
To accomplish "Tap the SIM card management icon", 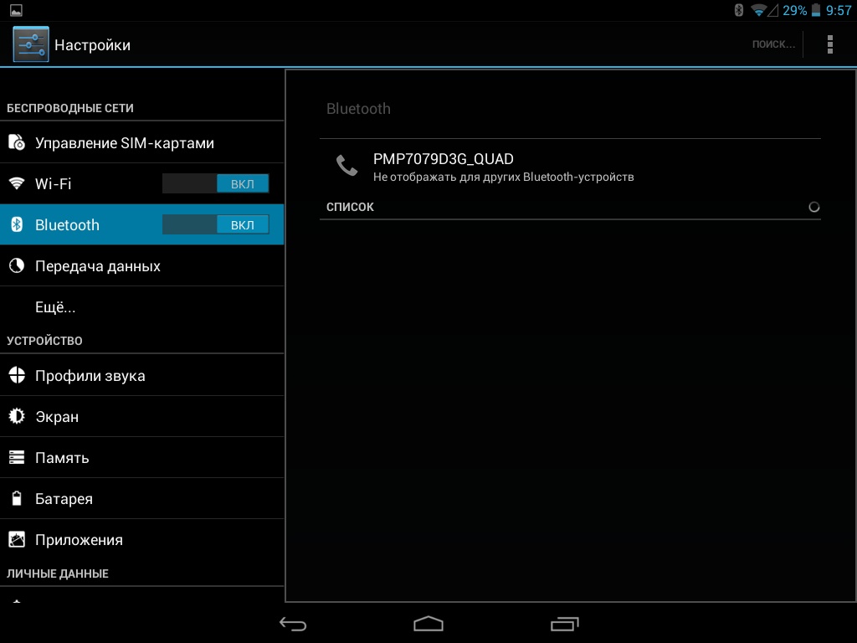I will [x=17, y=143].
